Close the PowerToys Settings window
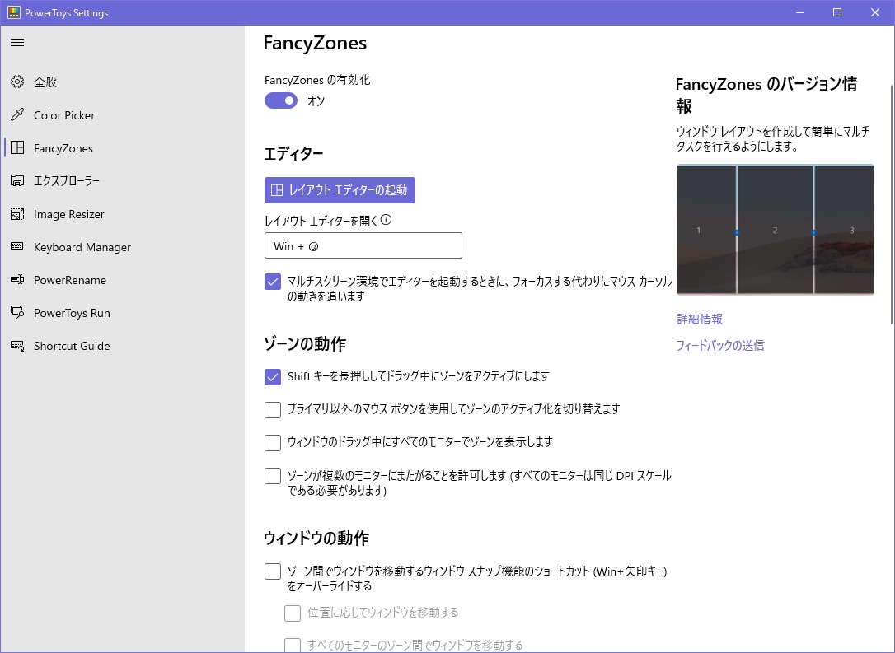Screen dimensions: 895x653 tap(875, 12)
